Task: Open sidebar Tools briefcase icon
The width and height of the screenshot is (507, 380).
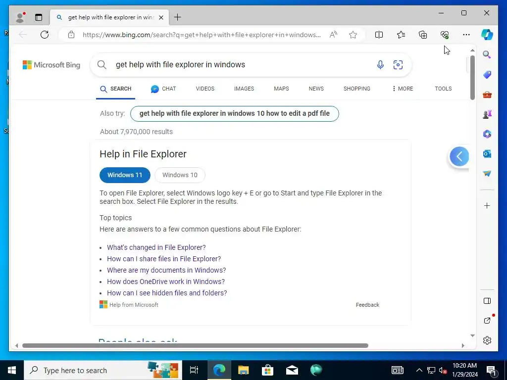Action: click(487, 95)
